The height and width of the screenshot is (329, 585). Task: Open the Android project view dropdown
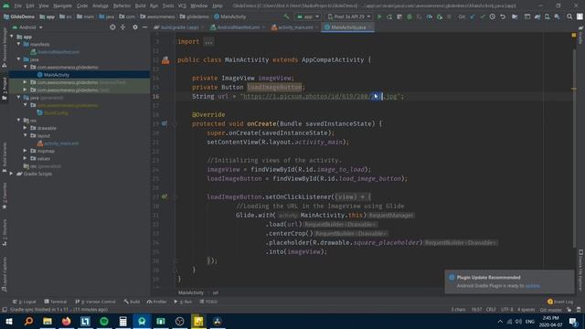27,27
